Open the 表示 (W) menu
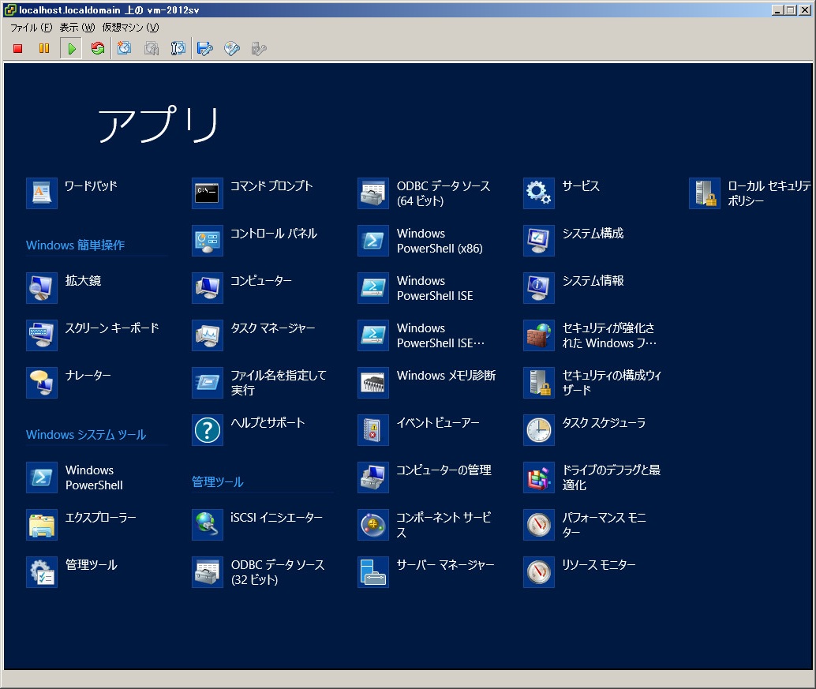 coord(77,27)
